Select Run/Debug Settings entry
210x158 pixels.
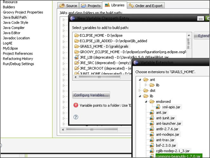pos(18,64)
